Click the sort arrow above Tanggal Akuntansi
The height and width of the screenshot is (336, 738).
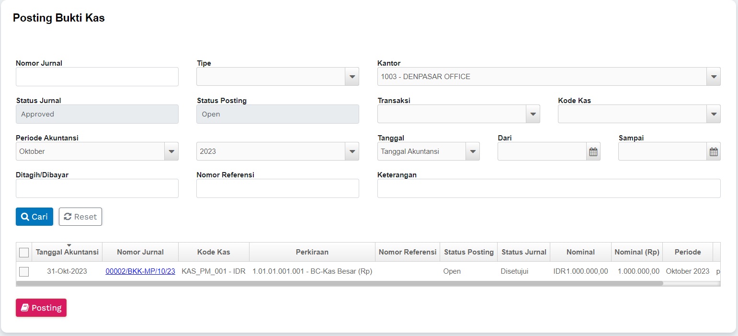tap(69, 245)
